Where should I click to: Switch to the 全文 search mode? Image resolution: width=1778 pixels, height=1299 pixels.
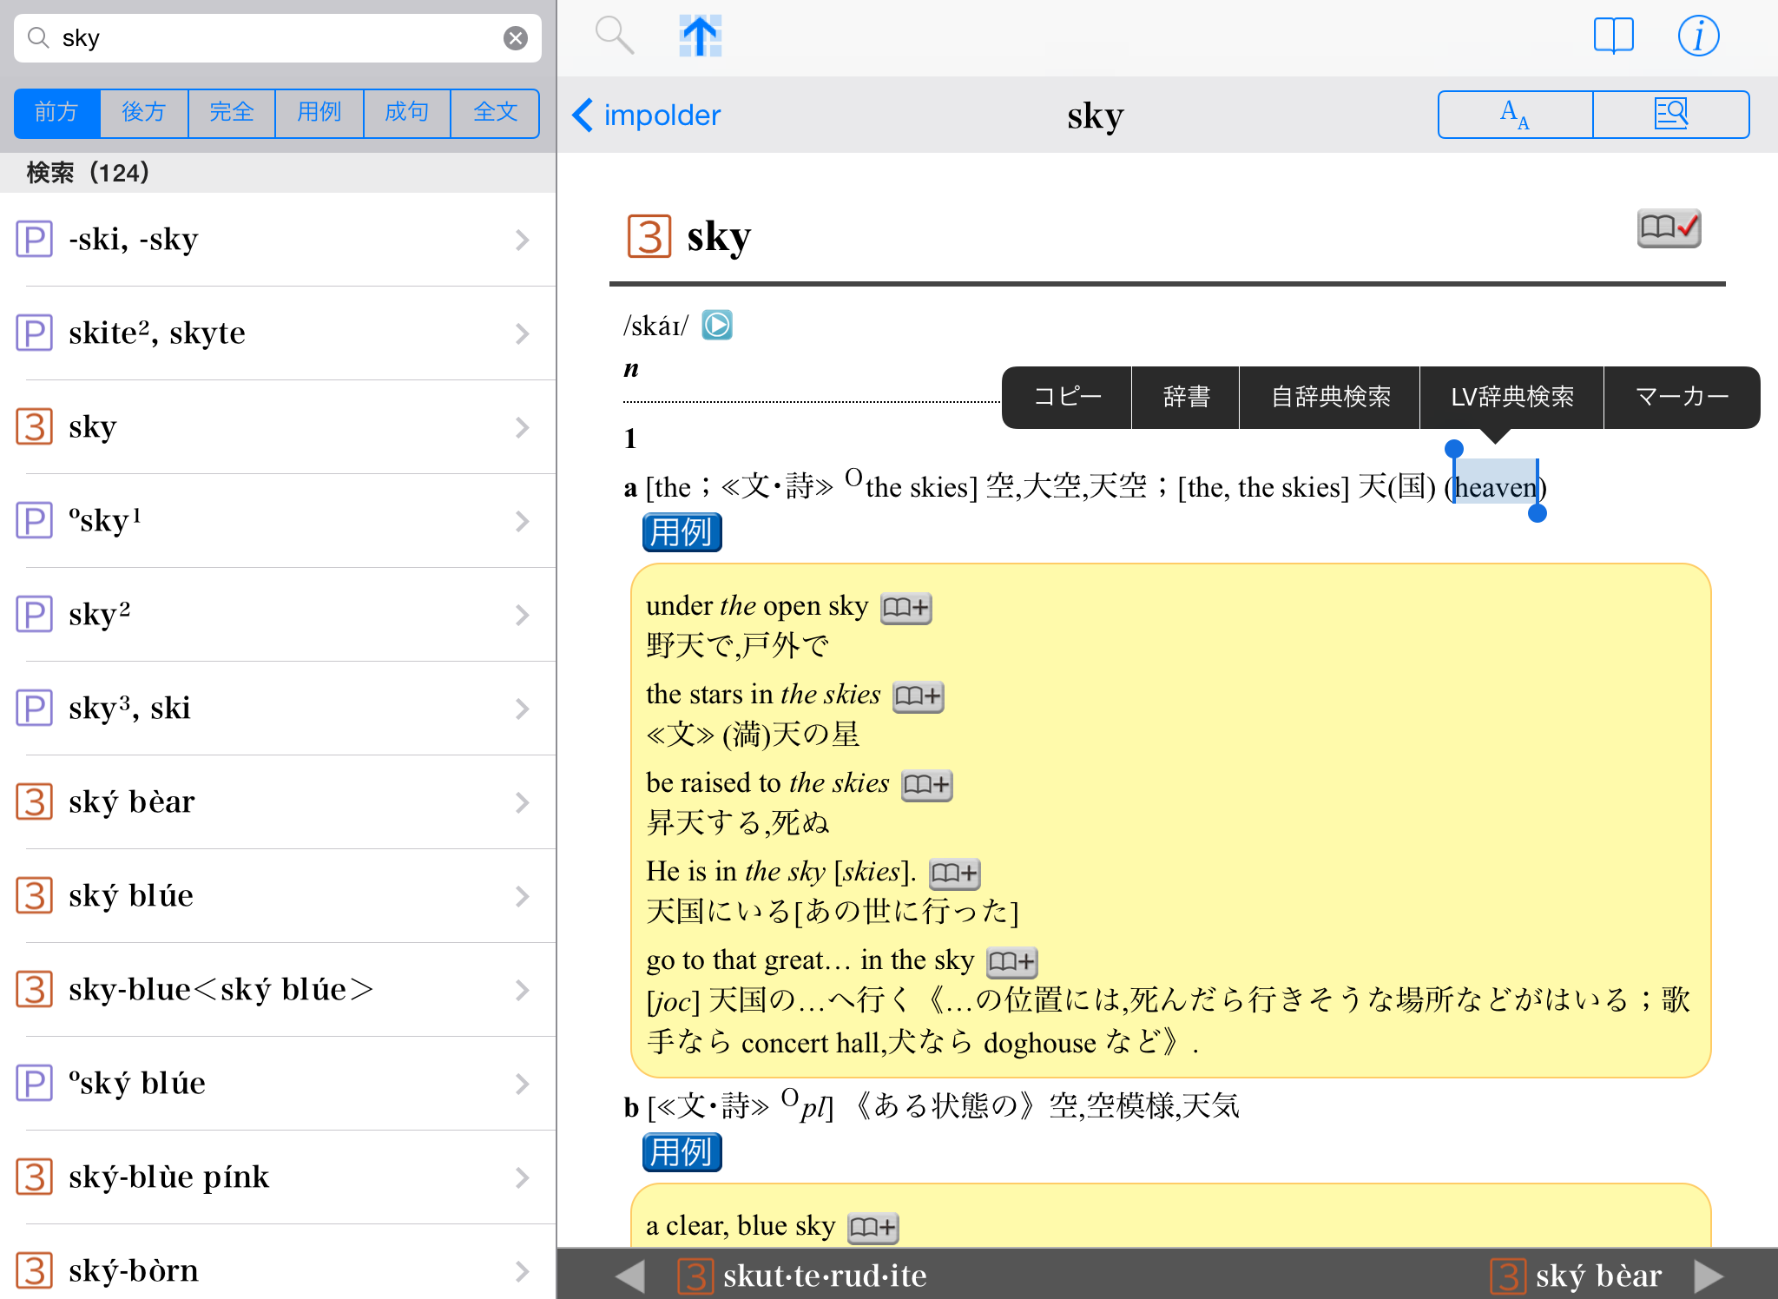pyautogui.click(x=495, y=113)
